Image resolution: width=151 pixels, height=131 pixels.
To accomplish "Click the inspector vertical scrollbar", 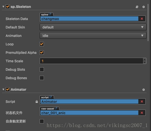I will coord(148,22).
